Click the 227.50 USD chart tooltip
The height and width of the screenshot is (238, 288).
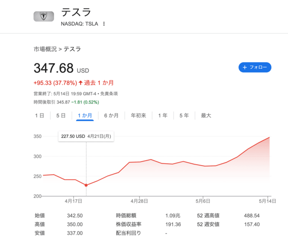[86, 136]
